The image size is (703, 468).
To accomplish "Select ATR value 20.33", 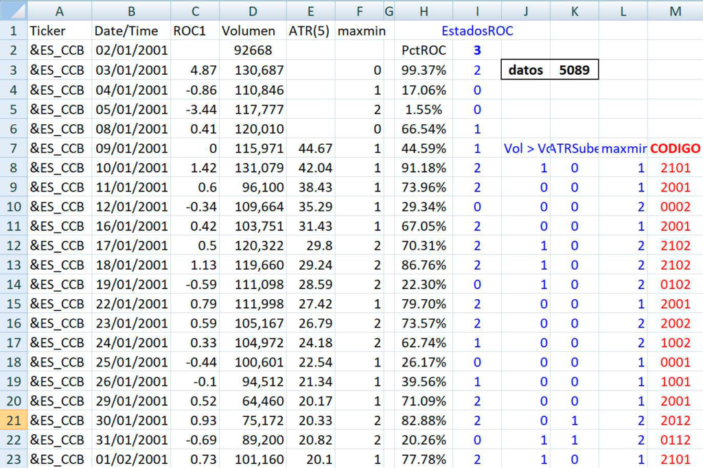I will (311, 421).
